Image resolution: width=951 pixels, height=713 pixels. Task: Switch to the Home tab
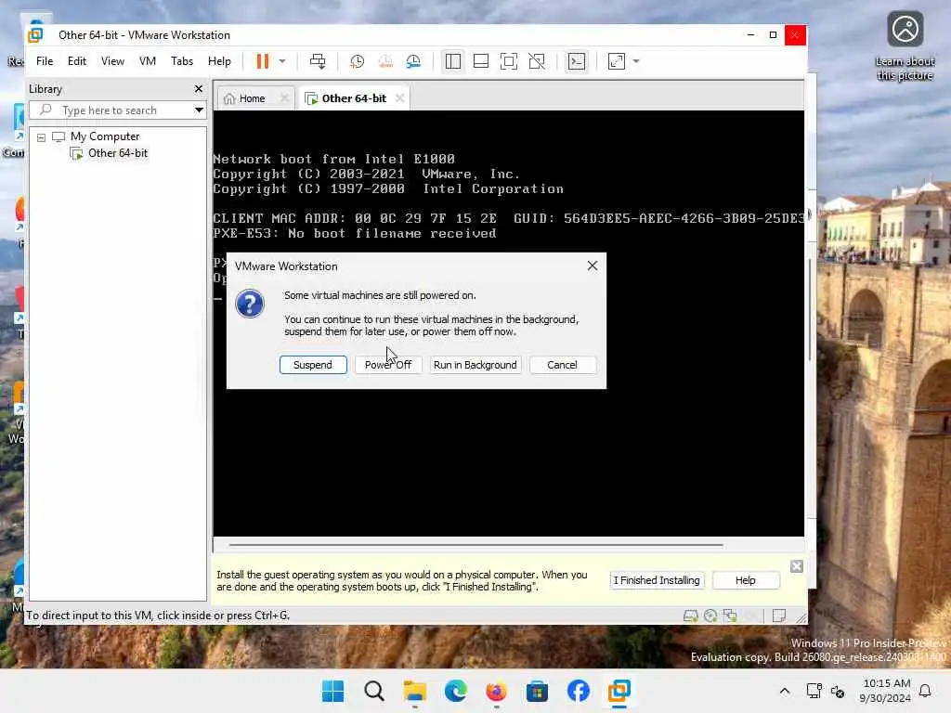252,98
